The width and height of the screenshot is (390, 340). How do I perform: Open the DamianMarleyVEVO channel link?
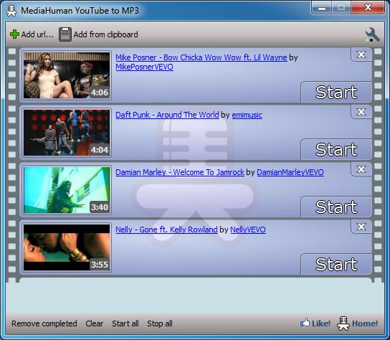point(290,172)
